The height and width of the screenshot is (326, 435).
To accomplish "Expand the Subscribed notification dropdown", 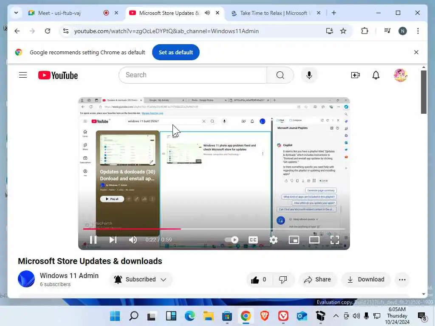I will click(x=140, y=279).
